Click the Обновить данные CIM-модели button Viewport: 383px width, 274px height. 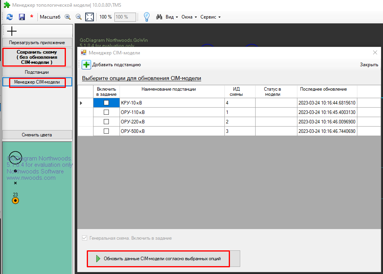[163, 259]
